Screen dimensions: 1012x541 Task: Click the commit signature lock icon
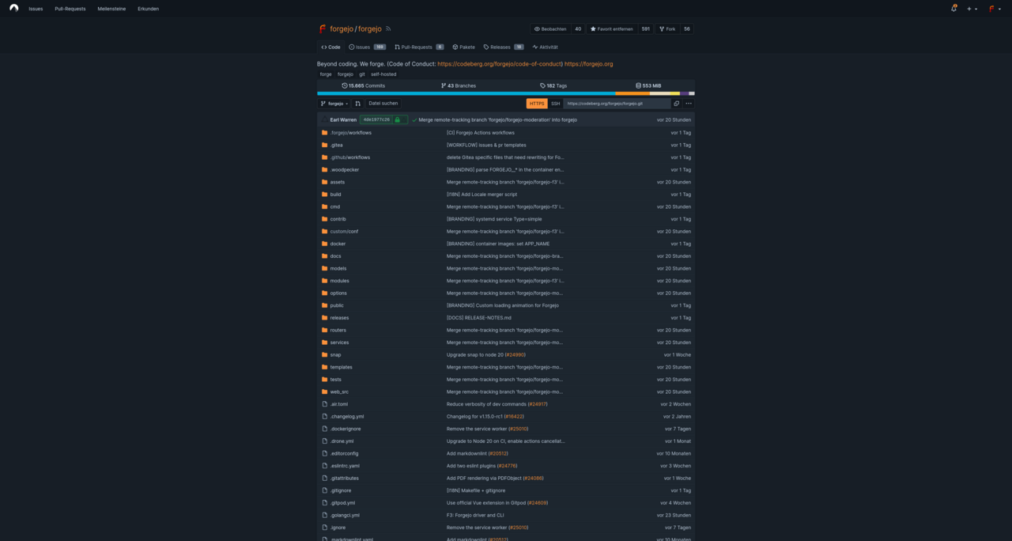pos(398,119)
